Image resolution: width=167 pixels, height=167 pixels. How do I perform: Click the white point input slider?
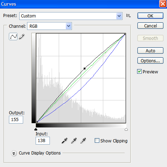coord(126,129)
